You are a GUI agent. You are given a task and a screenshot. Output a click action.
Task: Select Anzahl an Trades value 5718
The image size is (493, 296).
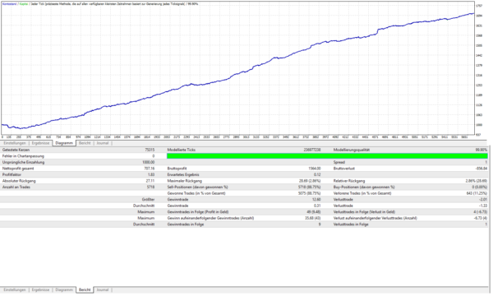point(151,187)
